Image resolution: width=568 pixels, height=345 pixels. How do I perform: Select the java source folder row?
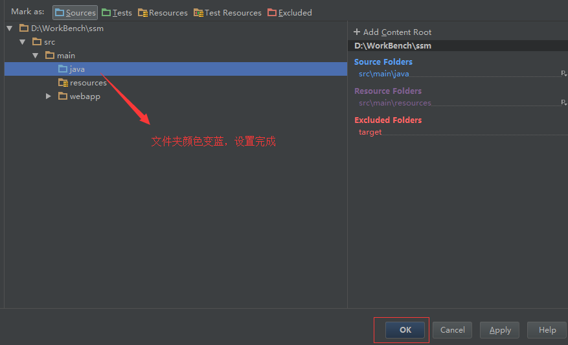(x=176, y=69)
